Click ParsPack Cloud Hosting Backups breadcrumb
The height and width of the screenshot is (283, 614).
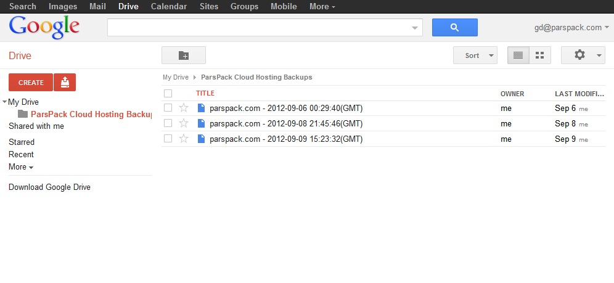tap(256, 77)
